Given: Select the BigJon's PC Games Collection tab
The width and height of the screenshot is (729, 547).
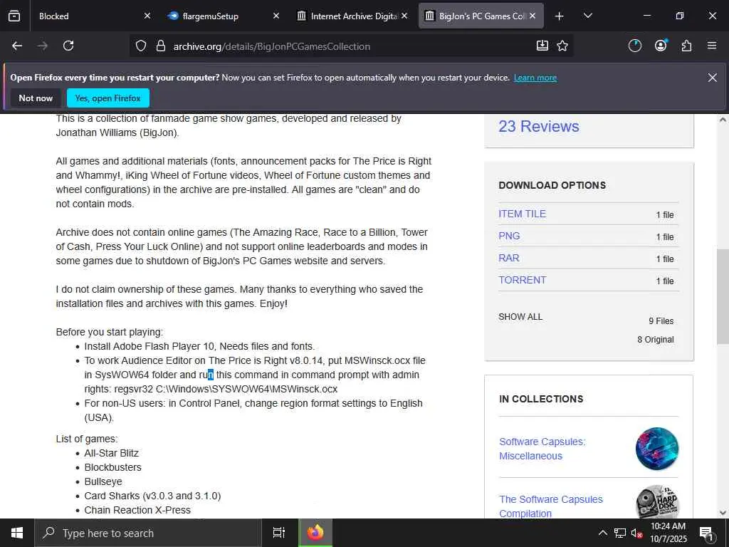Looking at the screenshot, I should click(482, 16).
